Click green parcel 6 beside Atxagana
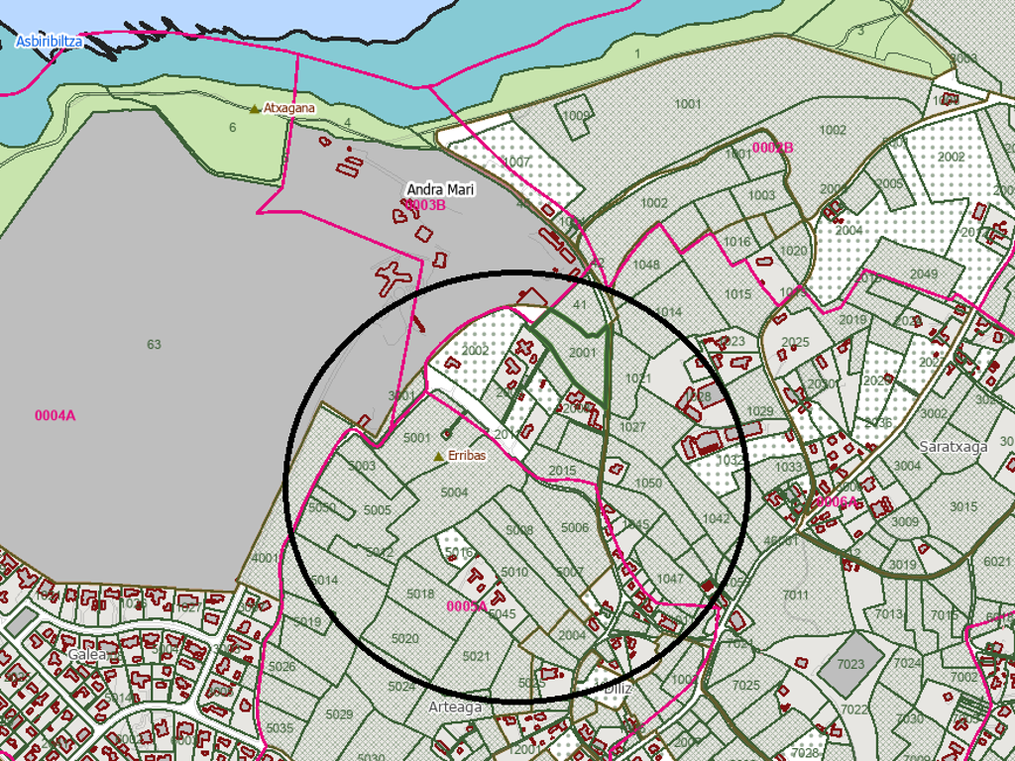The height and width of the screenshot is (761, 1015). pos(232,128)
